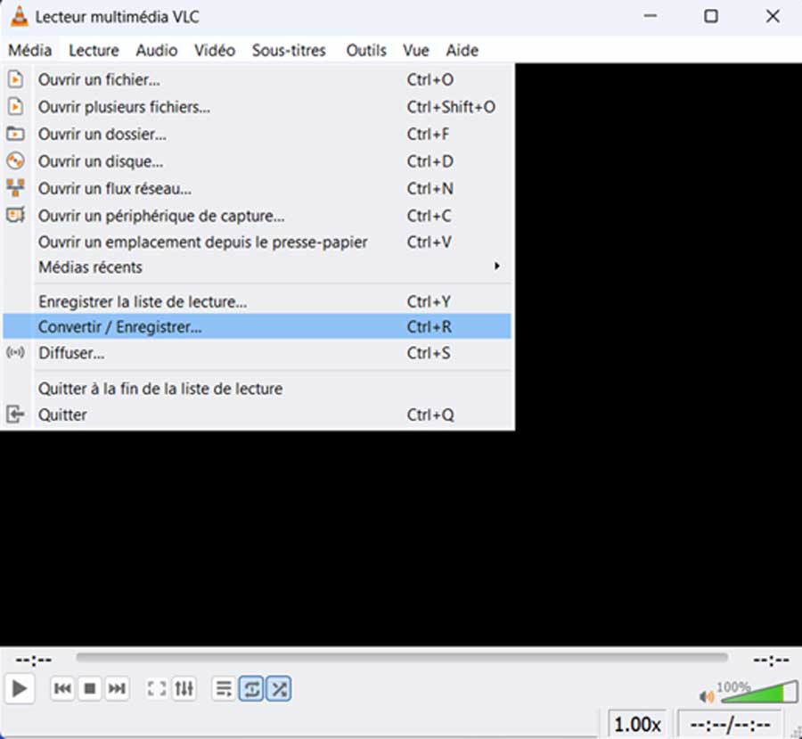Screen dimensions: 802x739
Task: Open the Audio menu
Action: (x=157, y=50)
